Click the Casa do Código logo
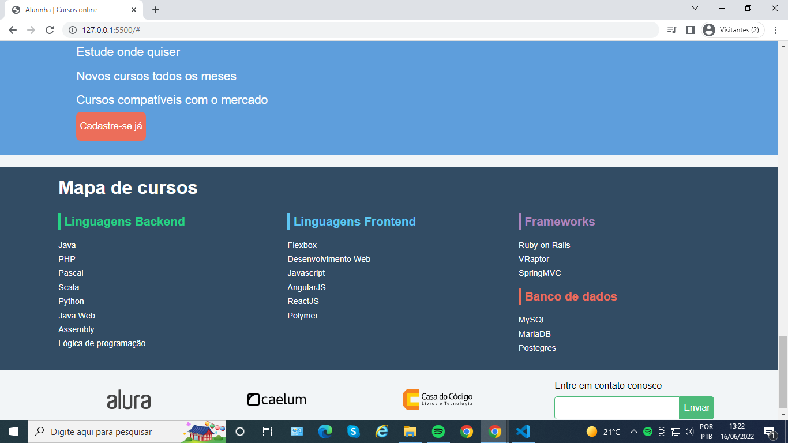 (438, 399)
